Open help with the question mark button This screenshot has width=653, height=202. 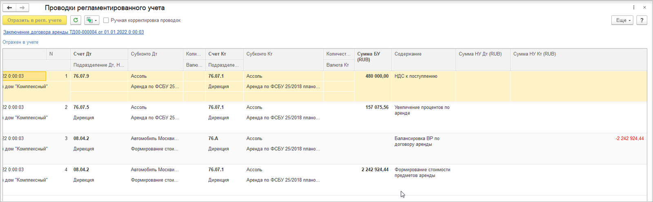(x=642, y=20)
